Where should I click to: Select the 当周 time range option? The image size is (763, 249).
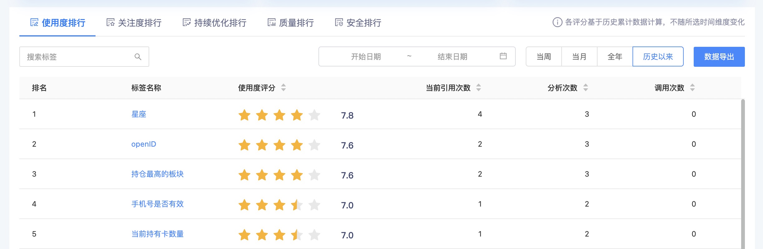click(x=544, y=56)
